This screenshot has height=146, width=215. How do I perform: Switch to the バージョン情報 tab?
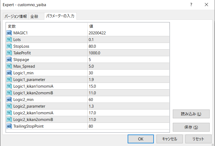point(16,17)
